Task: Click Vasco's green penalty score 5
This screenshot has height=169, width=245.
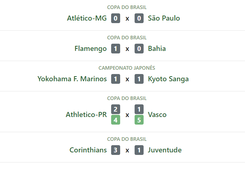Action: (139, 120)
